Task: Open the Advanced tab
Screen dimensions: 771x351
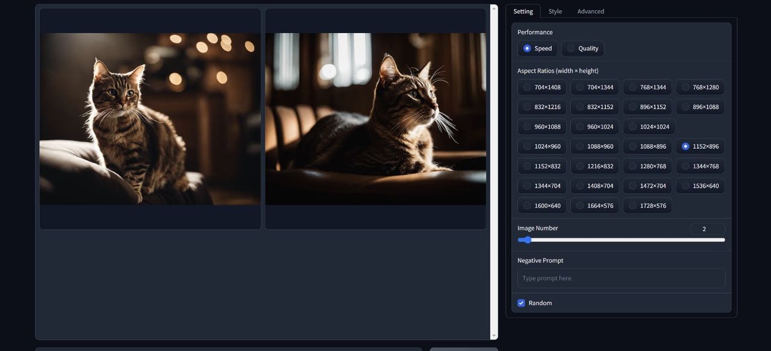Action: [x=590, y=11]
